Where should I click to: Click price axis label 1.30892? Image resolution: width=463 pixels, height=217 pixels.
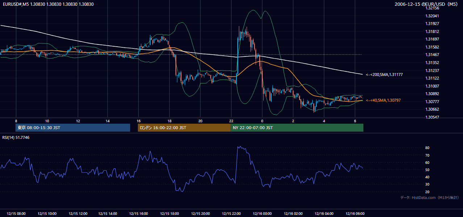coord(432,94)
